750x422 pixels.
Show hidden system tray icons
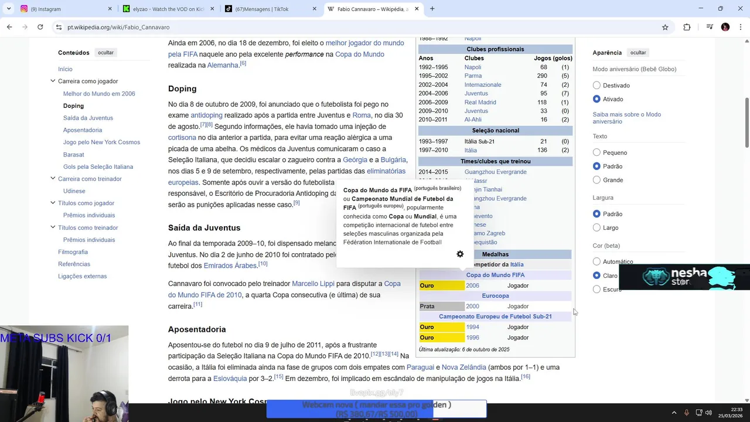click(x=674, y=413)
